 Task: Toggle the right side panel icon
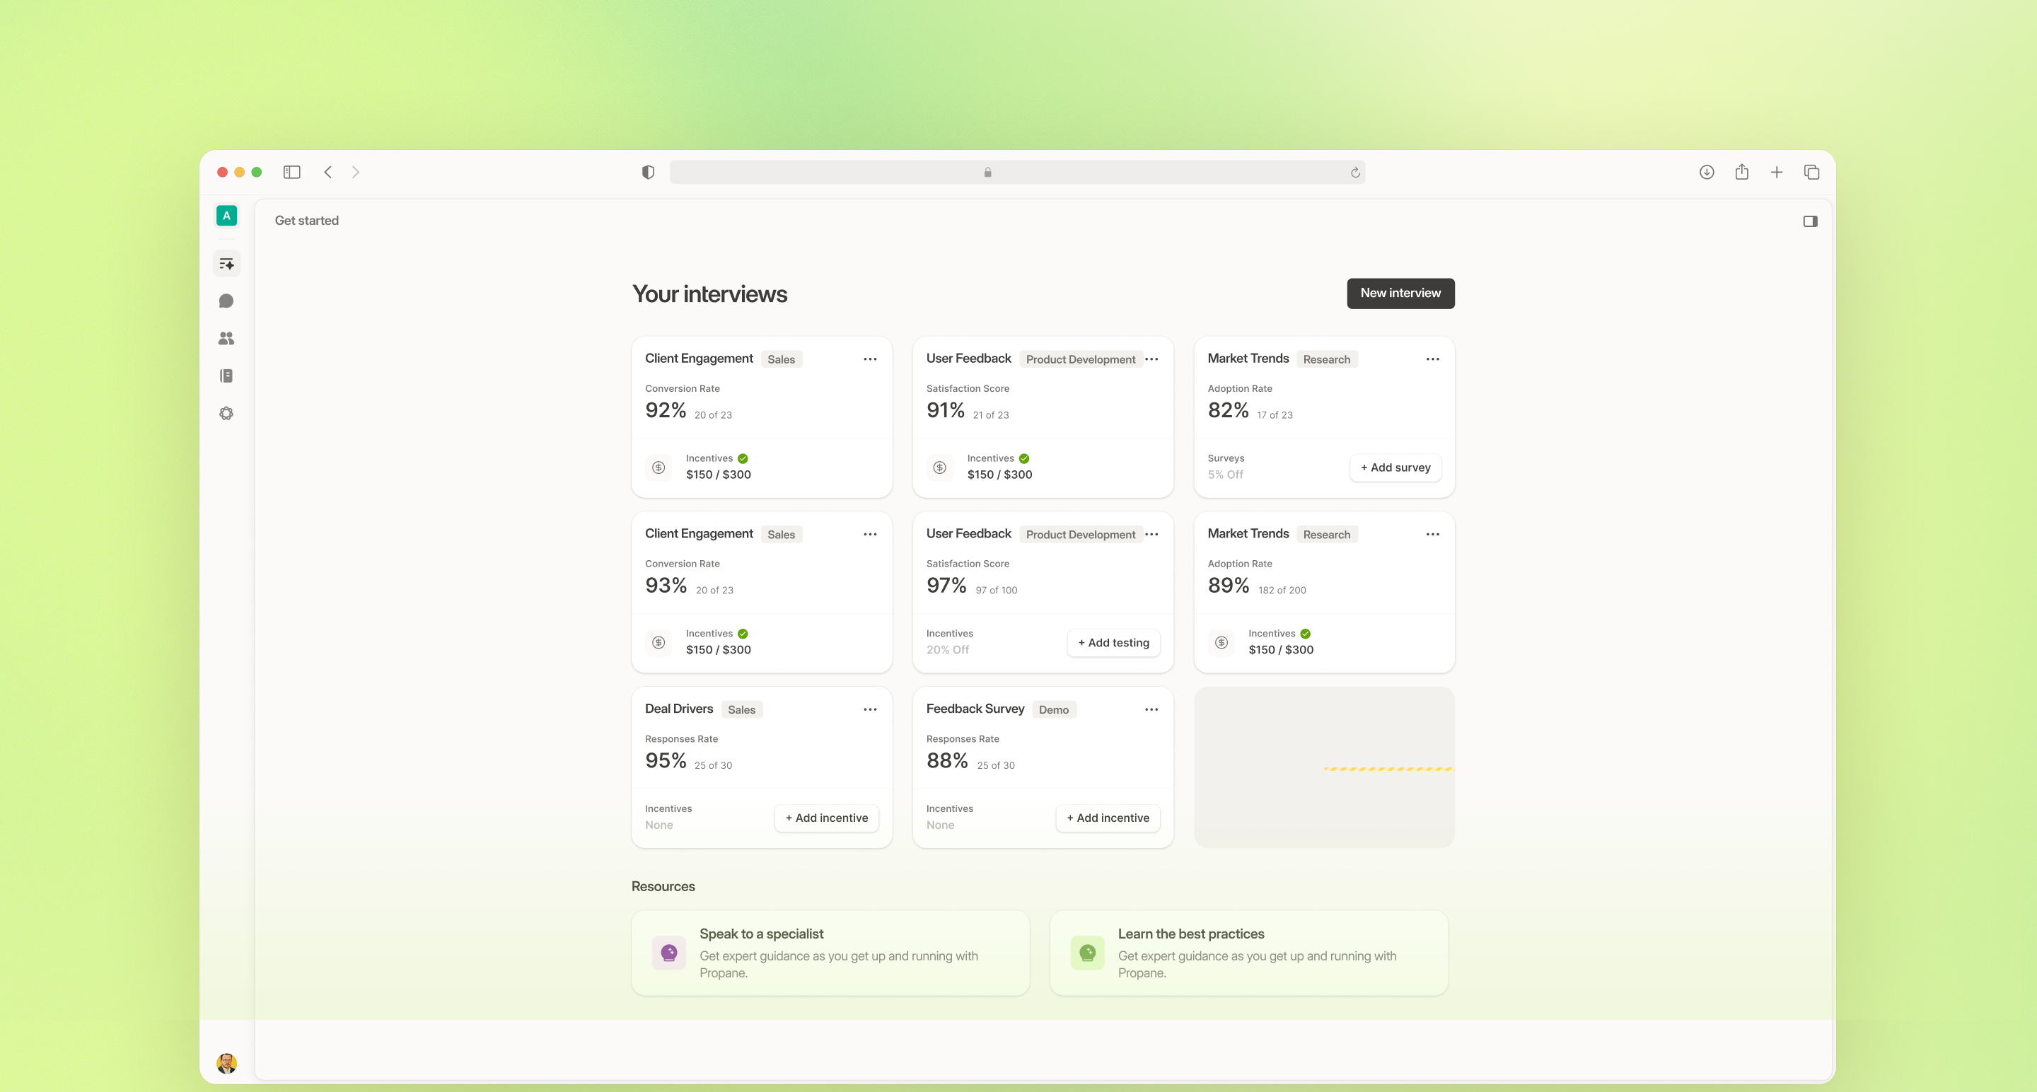pos(1810,221)
